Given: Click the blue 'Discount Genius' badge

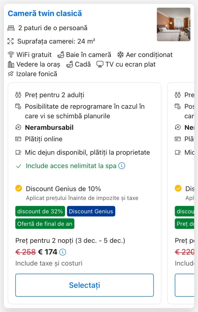Looking at the screenshot, I should pos(91,211).
